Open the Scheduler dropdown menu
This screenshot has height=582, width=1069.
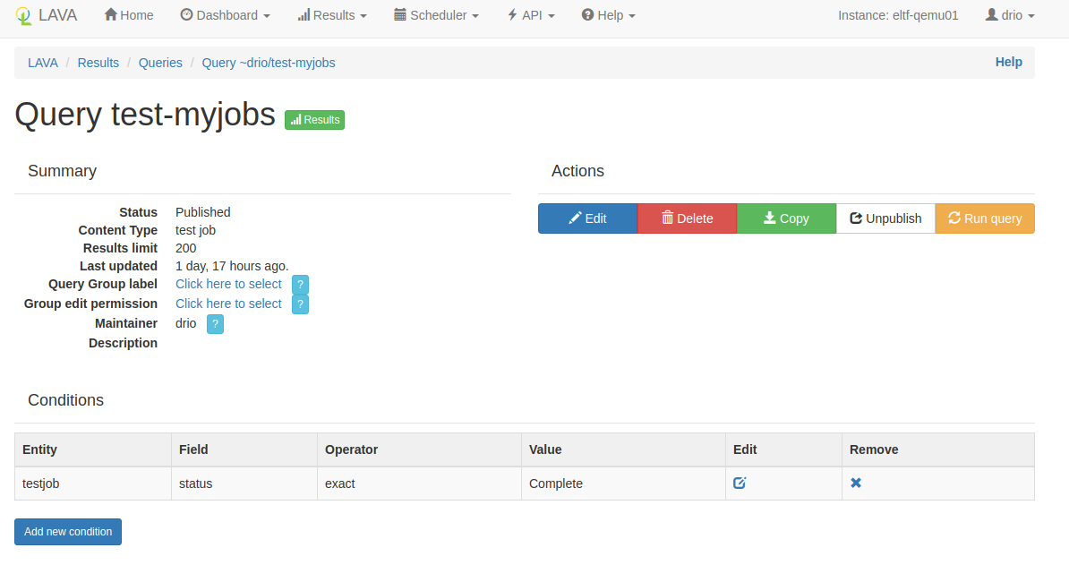pos(436,15)
